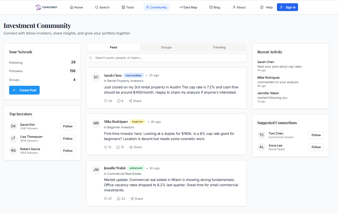
Task: Click Anna Lee's name in Suggested Connections
Action: click(x=275, y=146)
